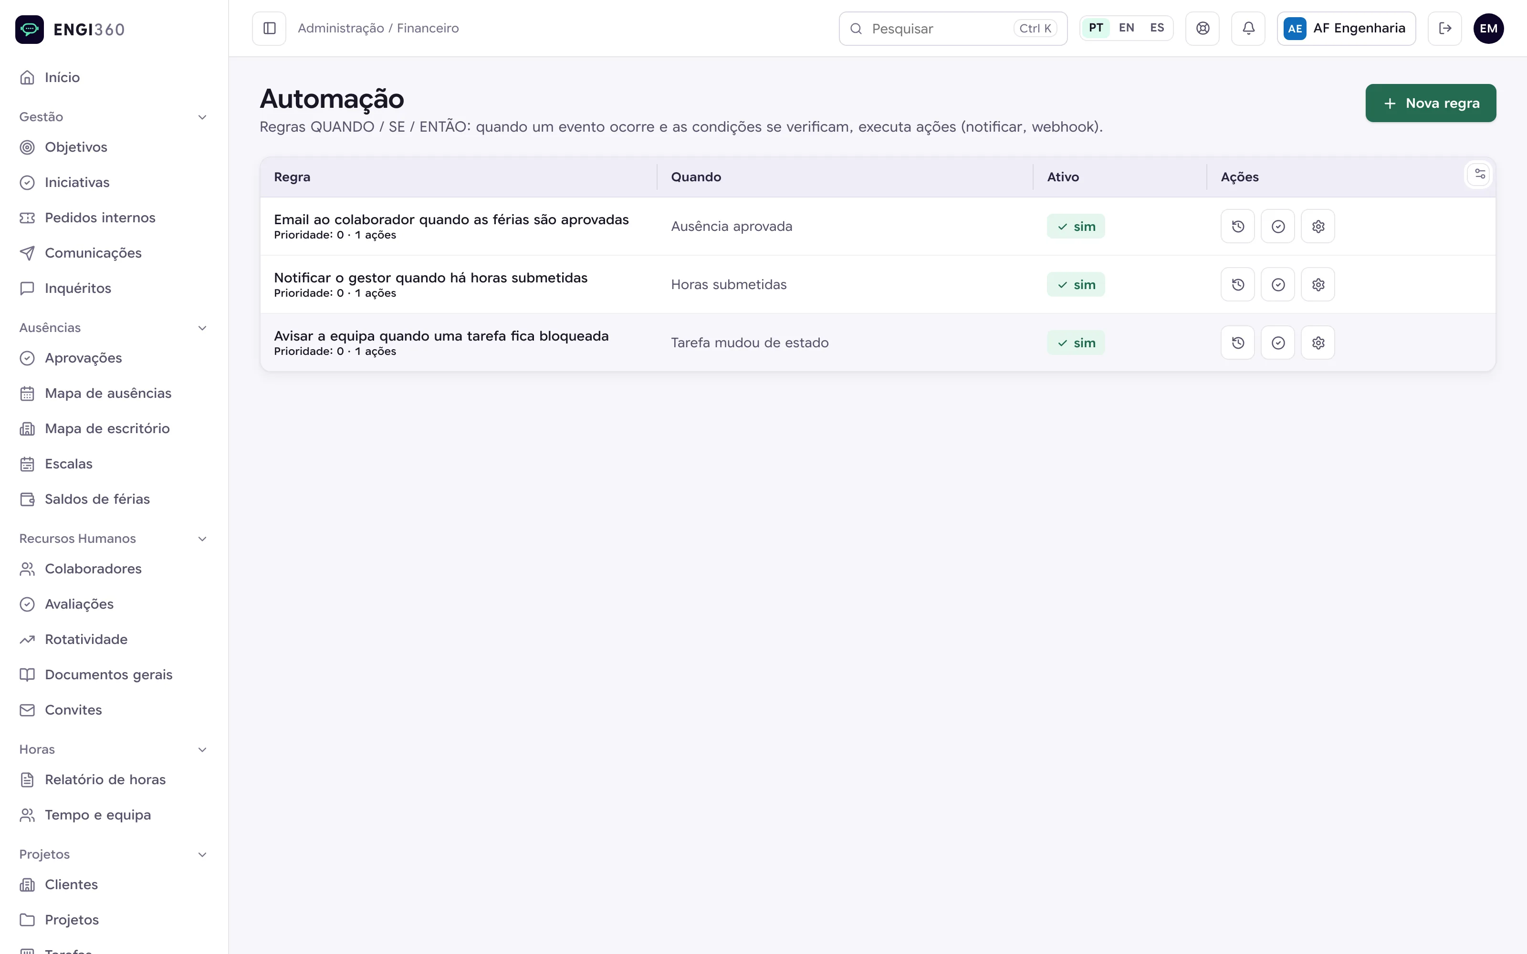Image resolution: width=1527 pixels, height=954 pixels.
Task: Open settings gear for horas submetidas rule
Action: coord(1318,285)
